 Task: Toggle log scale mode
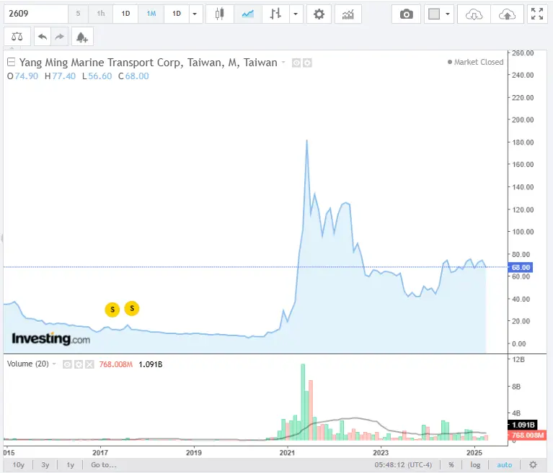pos(475,465)
